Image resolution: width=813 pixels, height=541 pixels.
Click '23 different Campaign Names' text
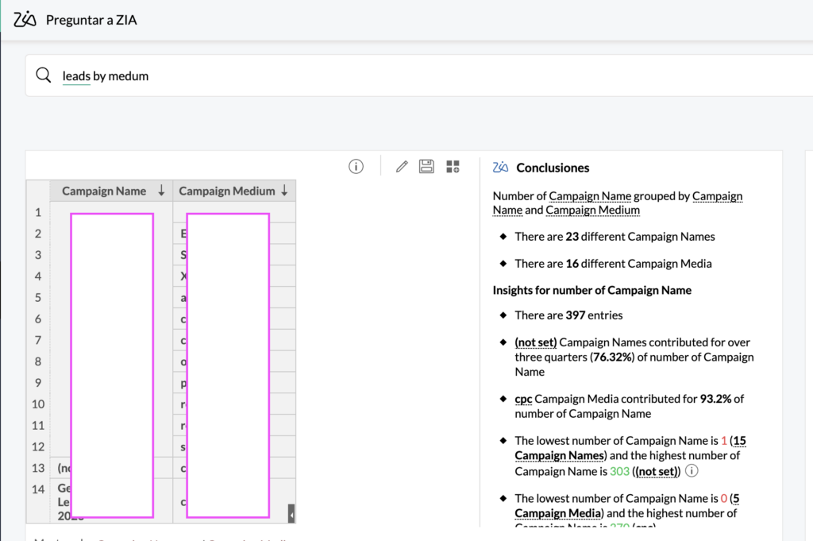point(640,237)
